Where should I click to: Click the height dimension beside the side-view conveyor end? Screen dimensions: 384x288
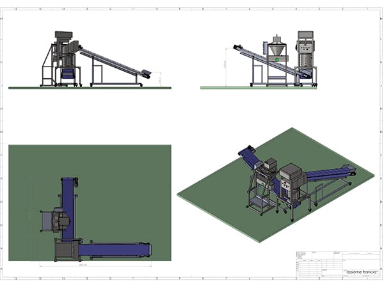click(158, 77)
